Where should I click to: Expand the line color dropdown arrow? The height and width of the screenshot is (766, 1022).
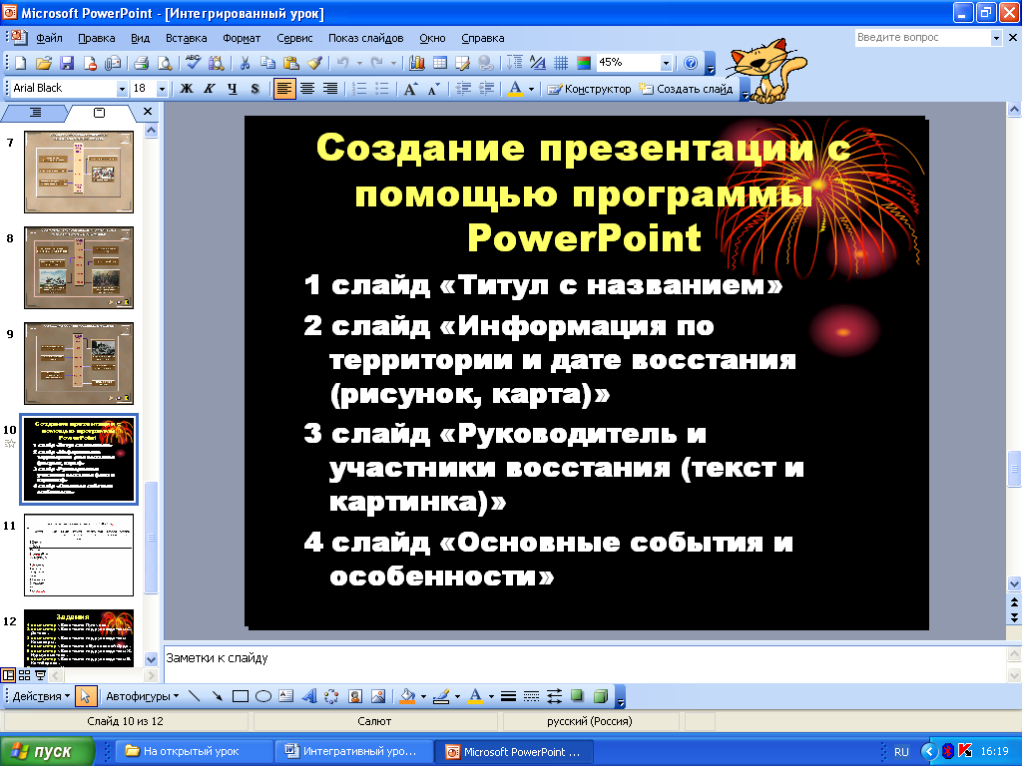pyautogui.click(x=457, y=696)
